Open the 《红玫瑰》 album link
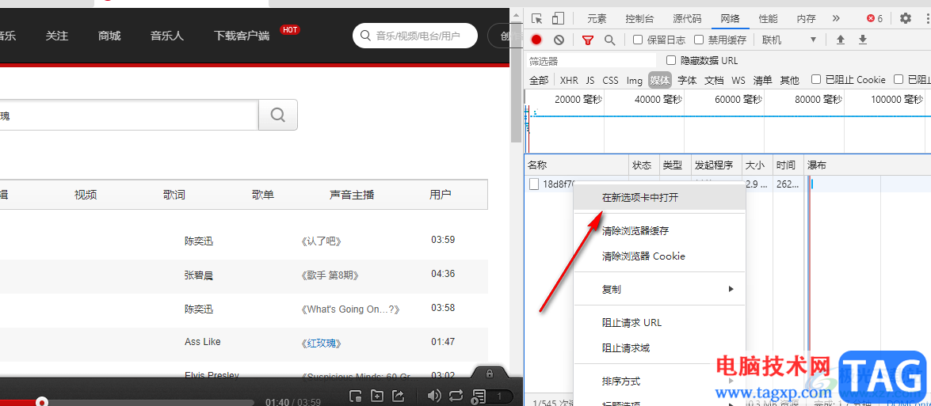 pyautogui.click(x=321, y=343)
